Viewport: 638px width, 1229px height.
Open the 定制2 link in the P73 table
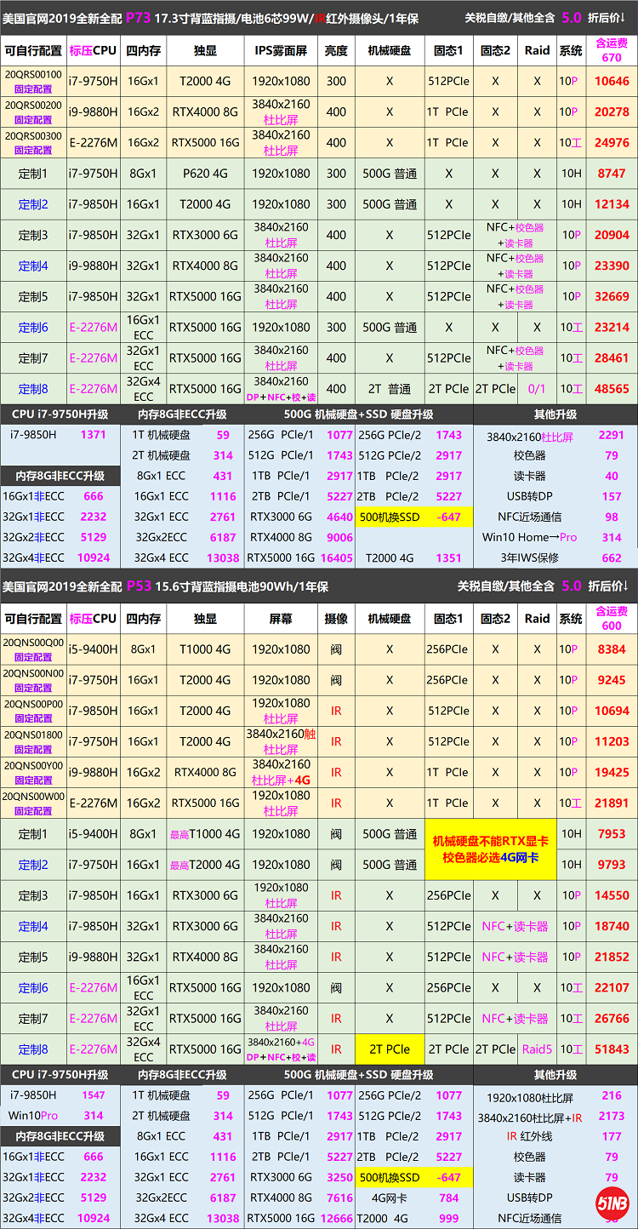33,204
